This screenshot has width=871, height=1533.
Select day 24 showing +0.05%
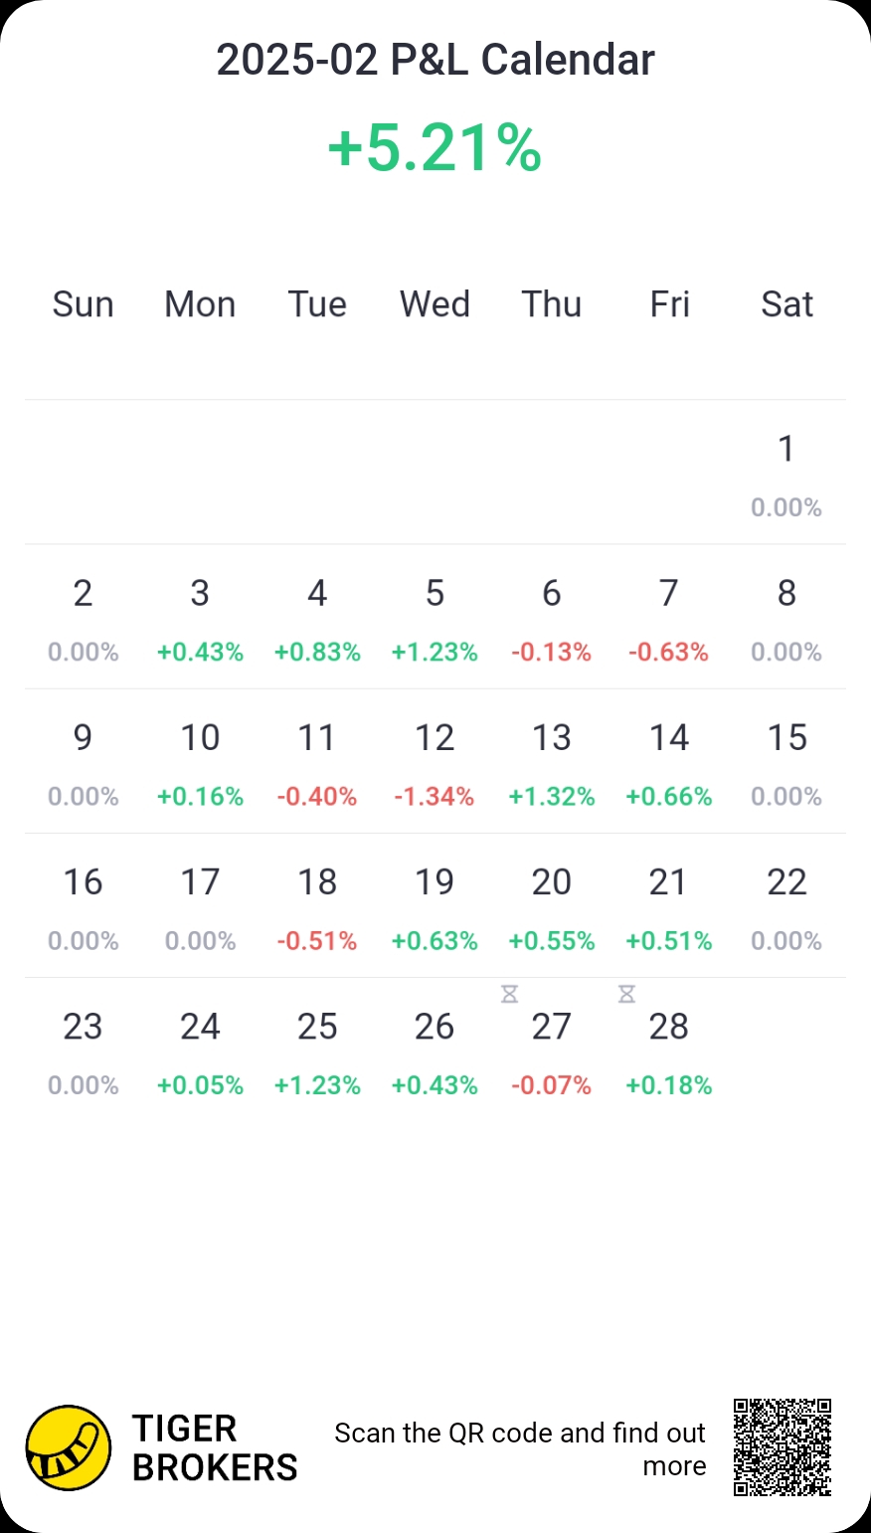pos(200,1051)
